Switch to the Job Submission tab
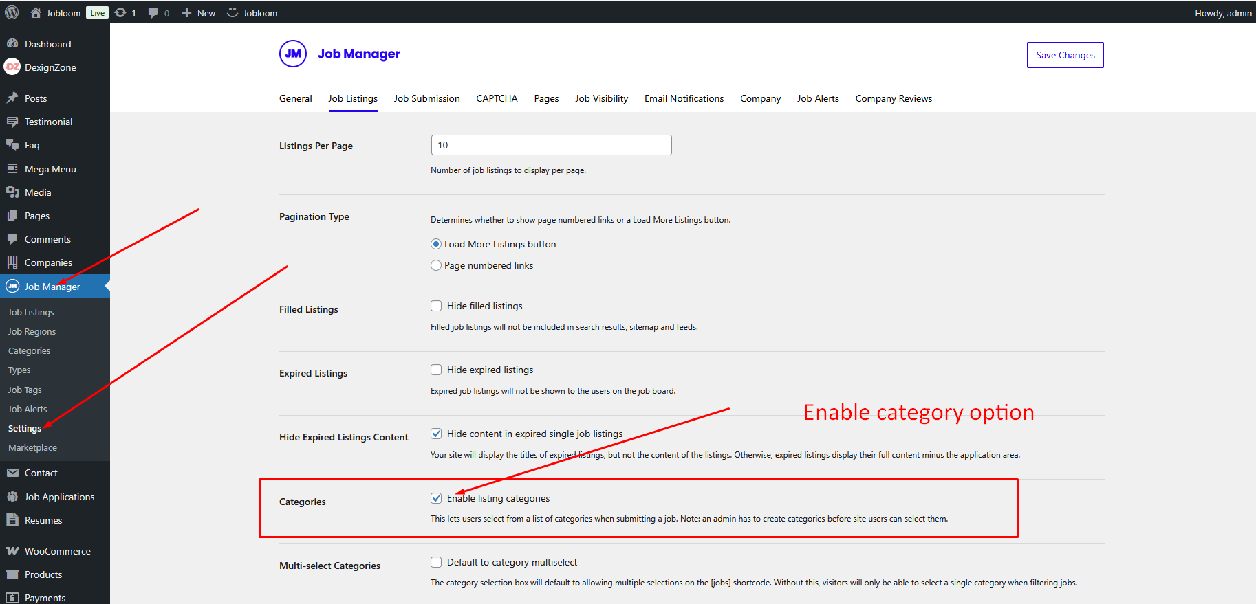The image size is (1256, 604). [x=426, y=98]
